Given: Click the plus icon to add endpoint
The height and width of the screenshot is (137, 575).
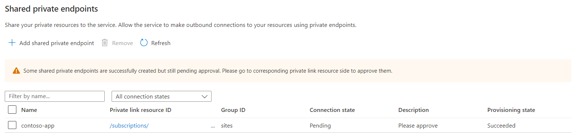Looking at the screenshot, I should [12, 43].
